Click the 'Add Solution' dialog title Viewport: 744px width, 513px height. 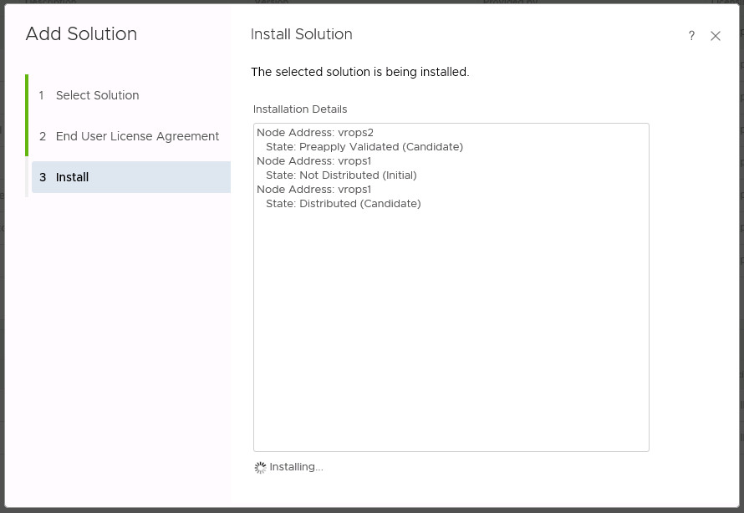point(81,34)
